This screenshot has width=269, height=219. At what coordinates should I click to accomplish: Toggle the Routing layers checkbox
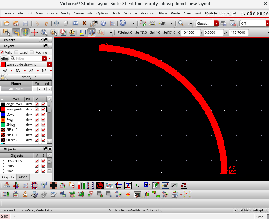32,52
